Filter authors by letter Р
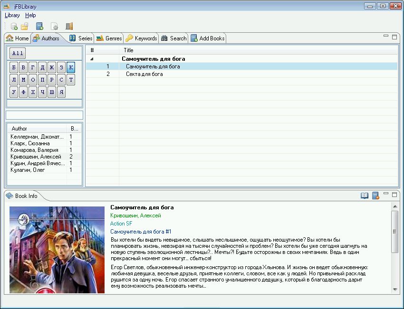 pos(52,80)
